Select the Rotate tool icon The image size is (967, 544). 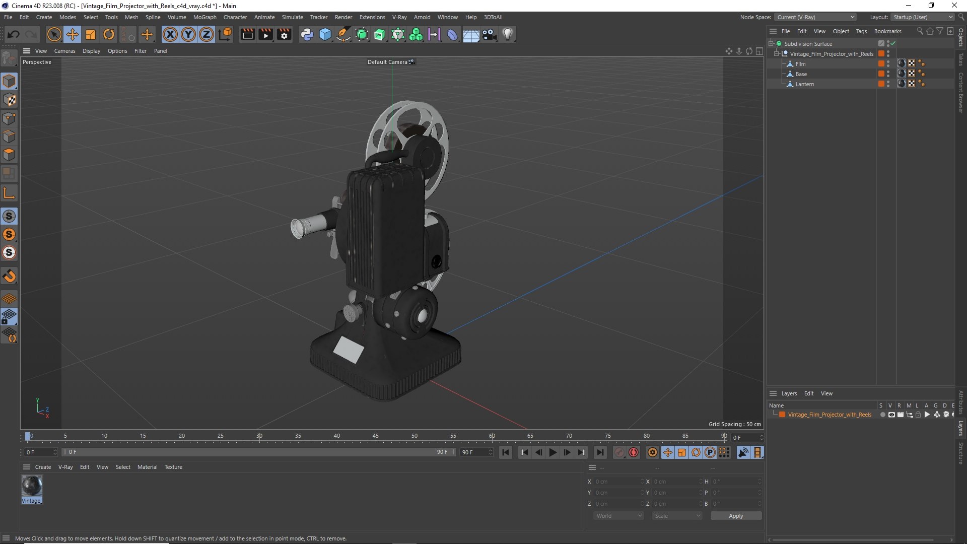pos(109,34)
